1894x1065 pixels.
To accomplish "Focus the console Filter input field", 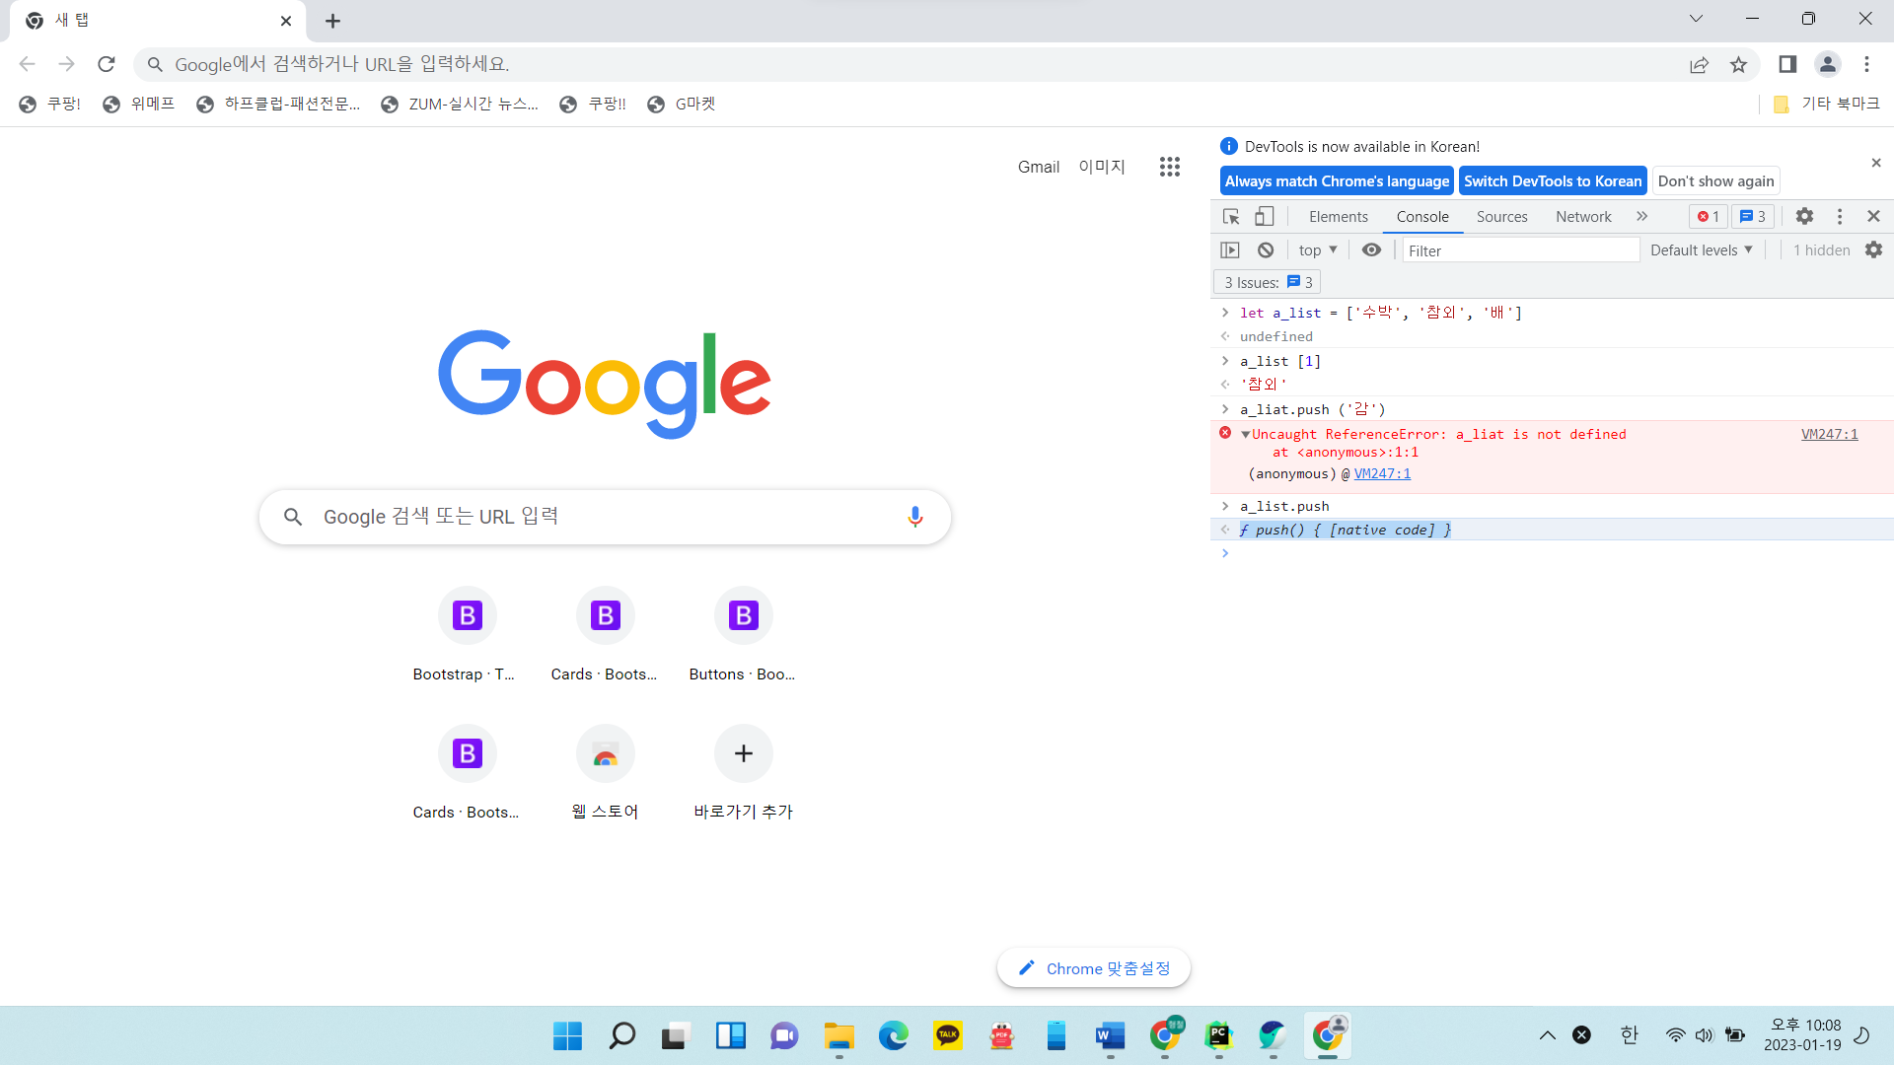I will click(1520, 250).
